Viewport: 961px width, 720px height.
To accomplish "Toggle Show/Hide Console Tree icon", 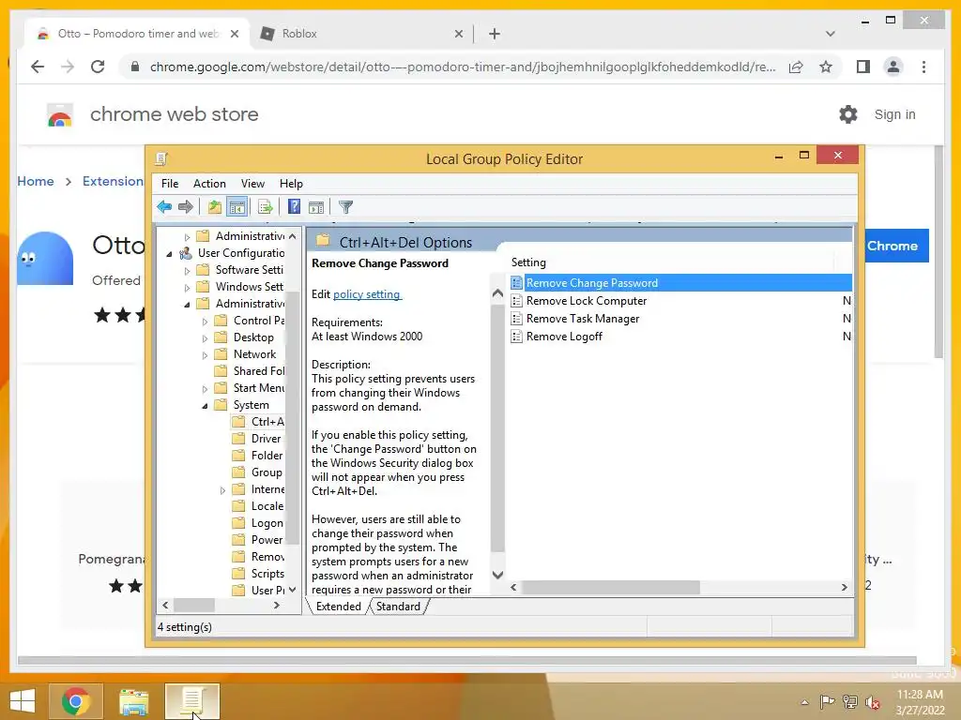I will [x=237, y=207].
